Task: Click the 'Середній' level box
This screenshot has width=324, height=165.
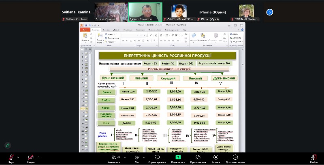Action: 168,78
